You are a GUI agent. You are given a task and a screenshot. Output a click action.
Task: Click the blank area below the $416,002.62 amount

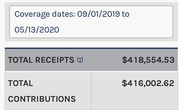[135, 99]
